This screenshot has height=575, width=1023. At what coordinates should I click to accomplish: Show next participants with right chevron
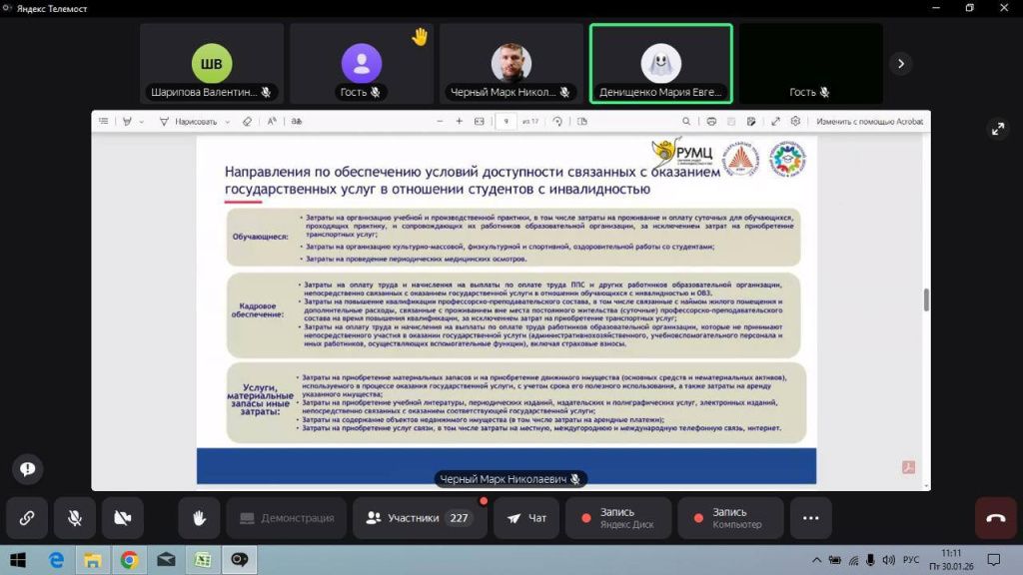coord(901,64)
